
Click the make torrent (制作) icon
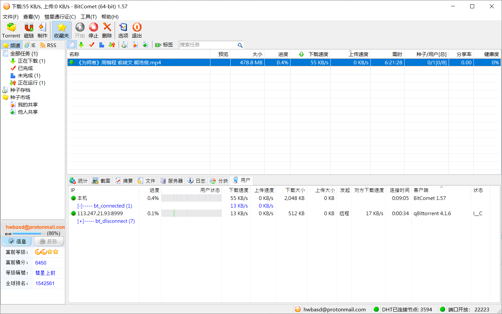click(x=42, y=28)
